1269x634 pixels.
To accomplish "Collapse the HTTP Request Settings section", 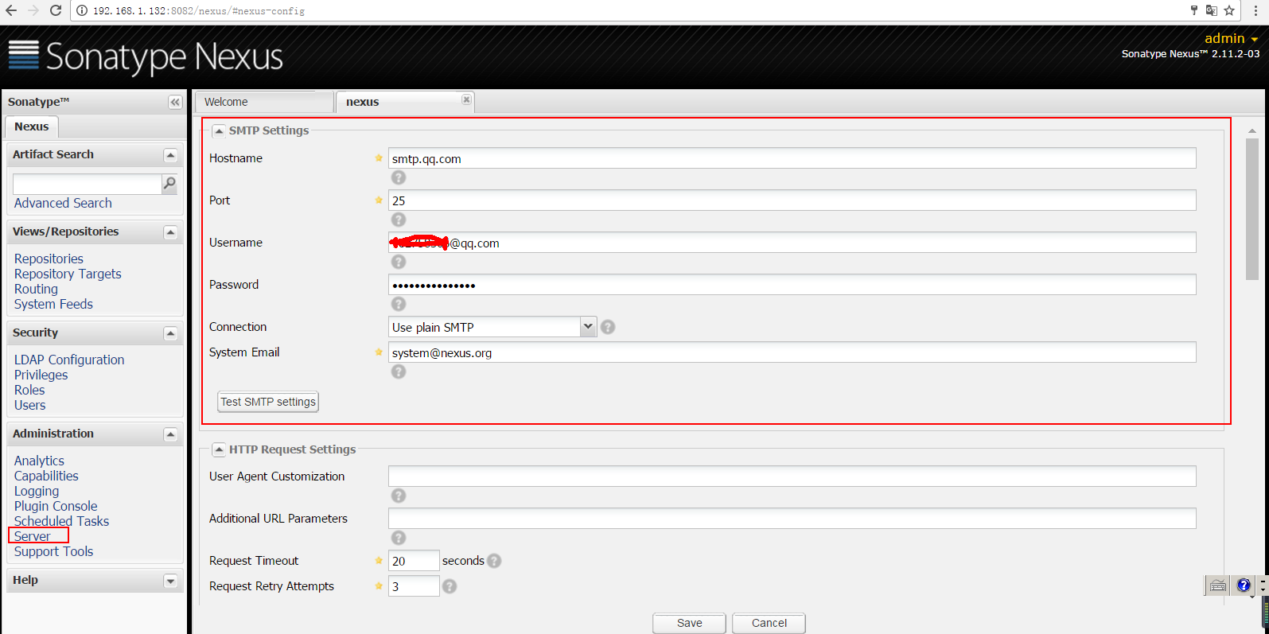I will pyautogui.click(x=219, y=449).
